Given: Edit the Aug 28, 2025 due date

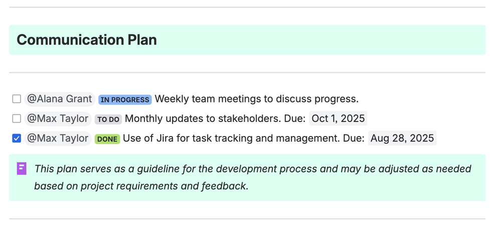Looking at the screenshot, I should pos(402,138).
